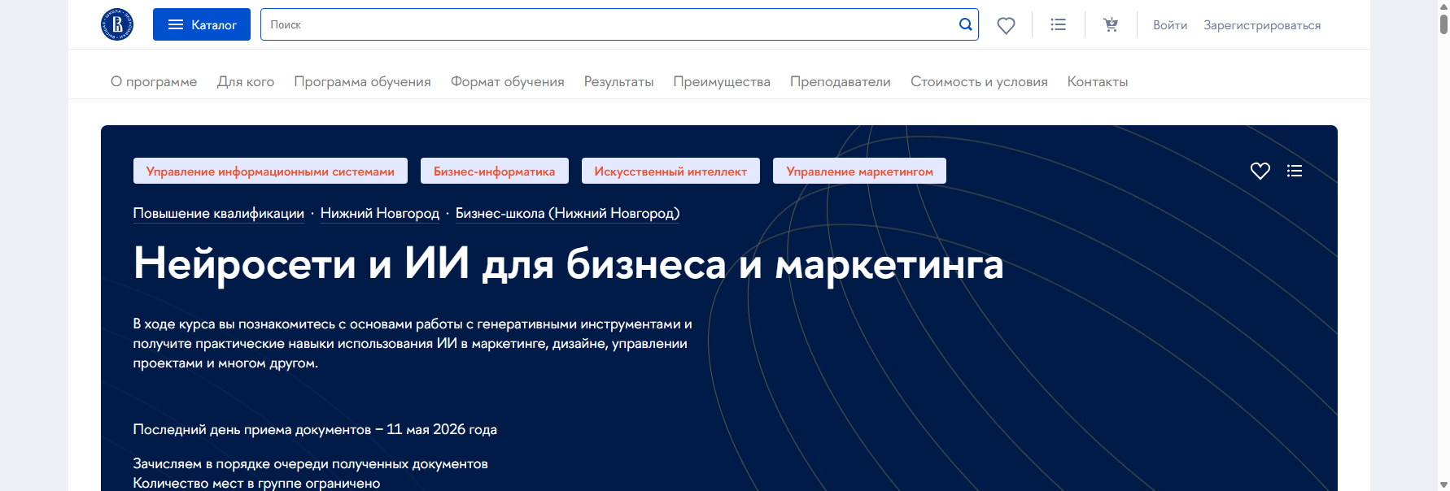Viewport: 1450px width, 491px height.
Task: Open favorites heart icon in header
Action: pos(1006,25)
